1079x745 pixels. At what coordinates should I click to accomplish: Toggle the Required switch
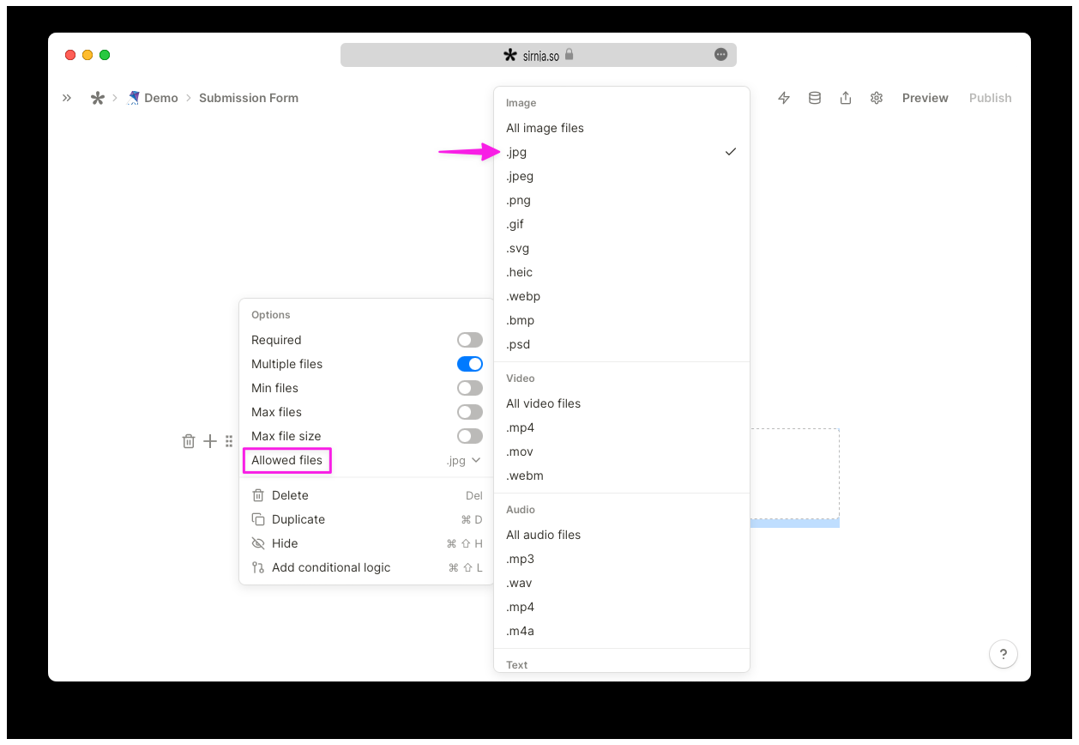[470, 340]
